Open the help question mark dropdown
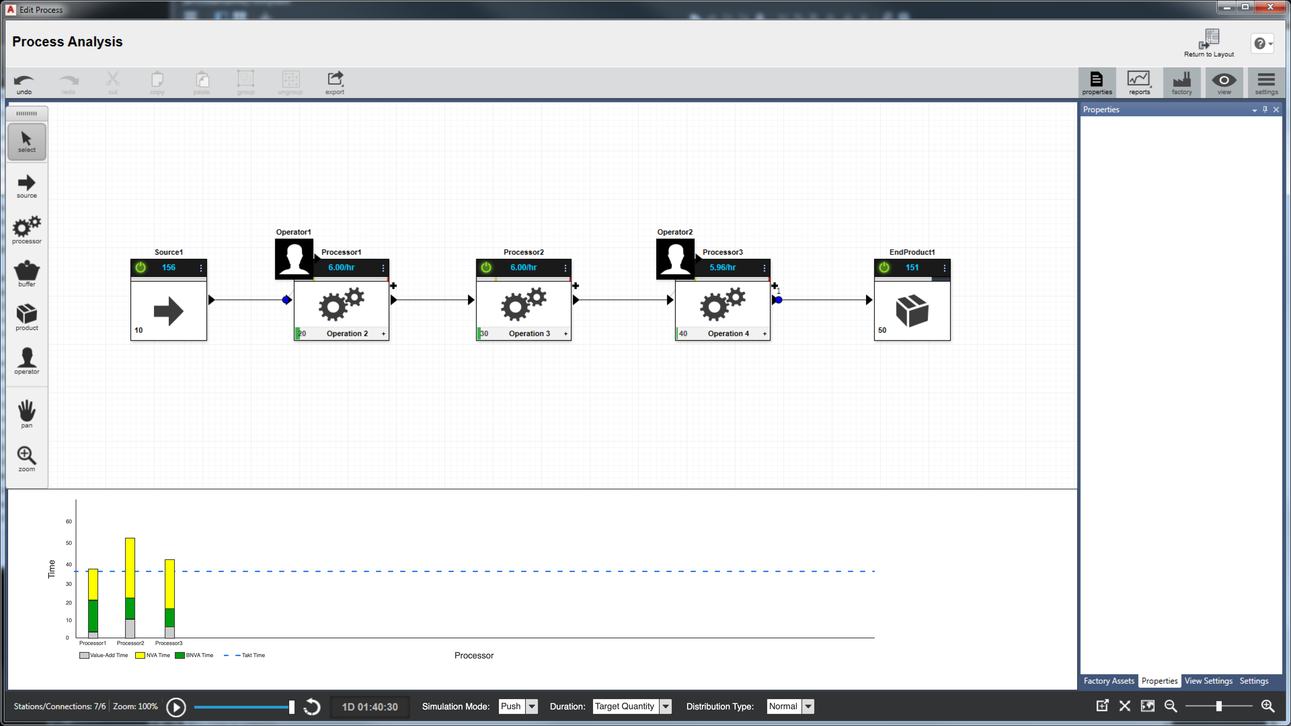1291x726 pixels. tap(1262, 44)
